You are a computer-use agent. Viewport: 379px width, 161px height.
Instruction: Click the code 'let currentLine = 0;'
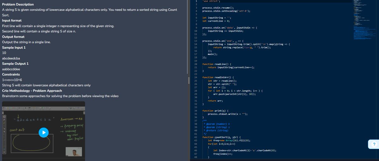click(x=216, y=21)
